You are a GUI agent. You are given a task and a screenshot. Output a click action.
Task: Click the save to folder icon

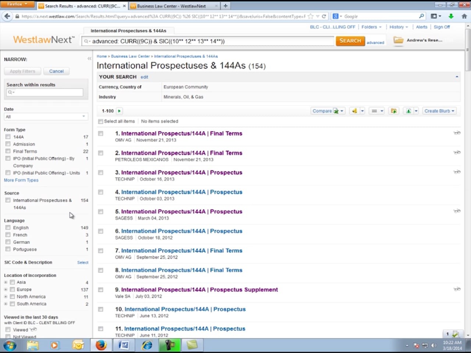point(394,111)
